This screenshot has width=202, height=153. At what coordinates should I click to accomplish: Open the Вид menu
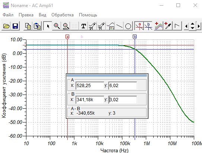tap(42, 15)
